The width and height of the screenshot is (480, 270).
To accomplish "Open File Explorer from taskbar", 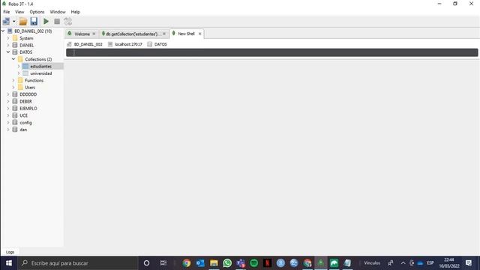I will (214, 263).
